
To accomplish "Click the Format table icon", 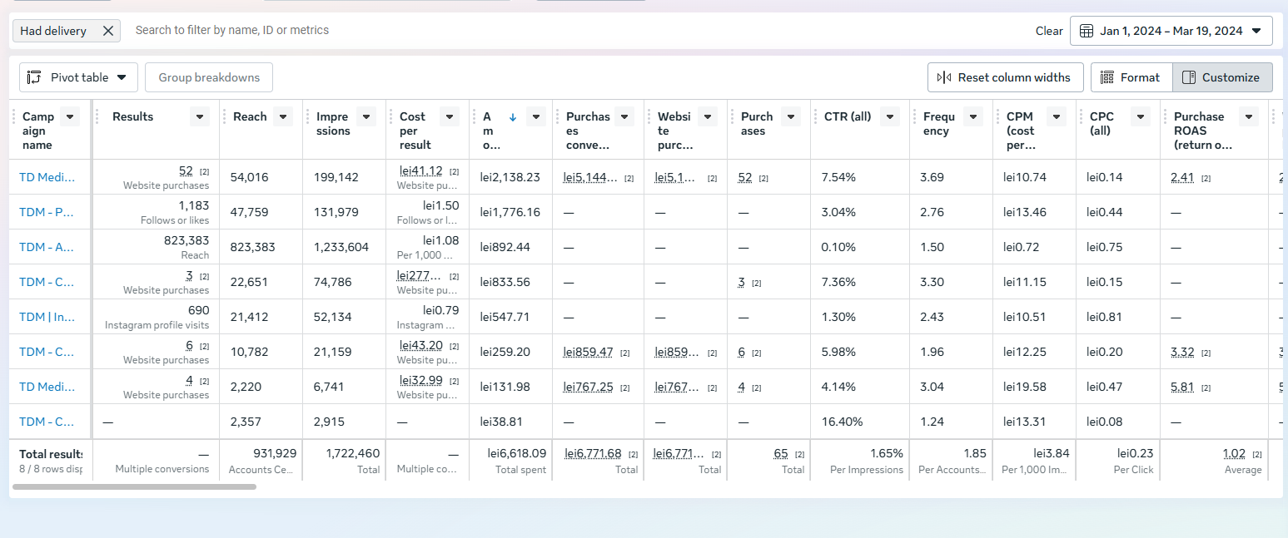I will click(x=1107, y=77).
